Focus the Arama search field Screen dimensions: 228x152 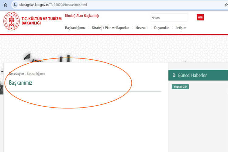[169, 18]
